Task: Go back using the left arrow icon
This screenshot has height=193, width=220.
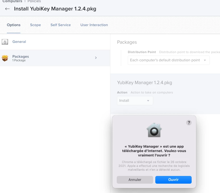Action: point(7,9)
